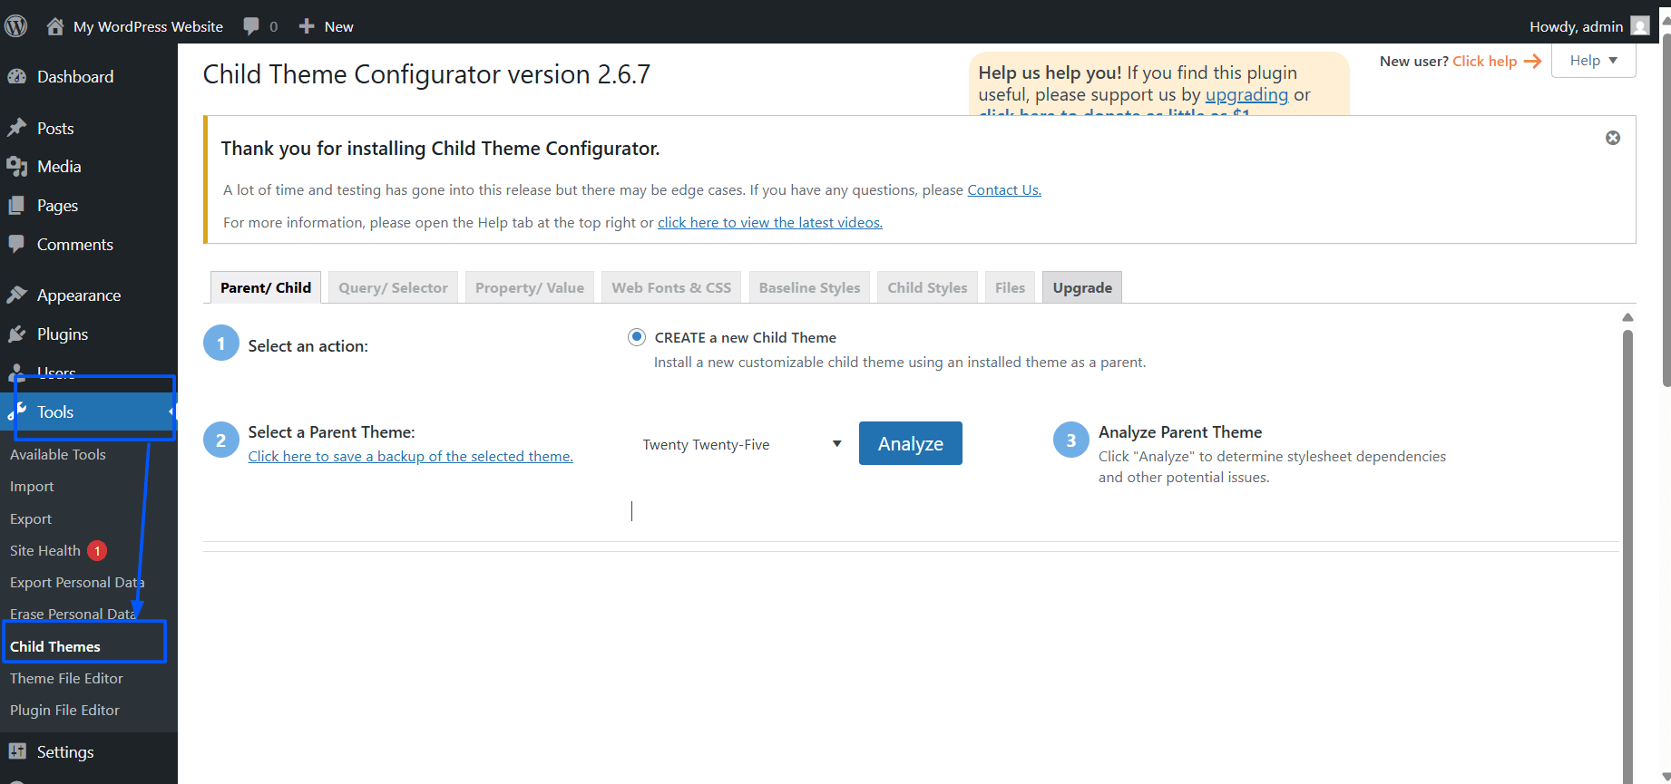
Task: Select Child Themes submenu item
Action: pyautogui.click(x=55, y=646)
